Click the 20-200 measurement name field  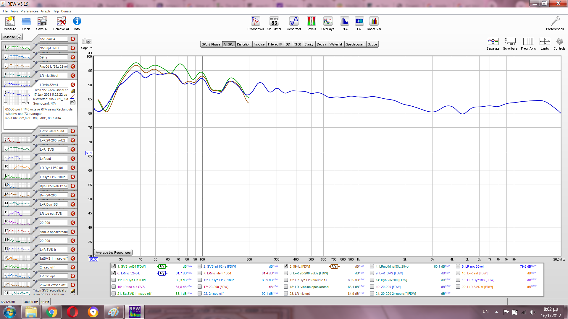(54, 223)
